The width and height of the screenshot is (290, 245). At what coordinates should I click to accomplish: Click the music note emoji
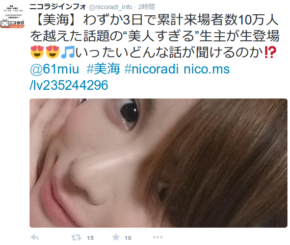coord(68,52)
